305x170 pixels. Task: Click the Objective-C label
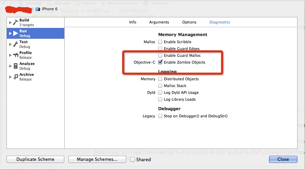[145, 62]
